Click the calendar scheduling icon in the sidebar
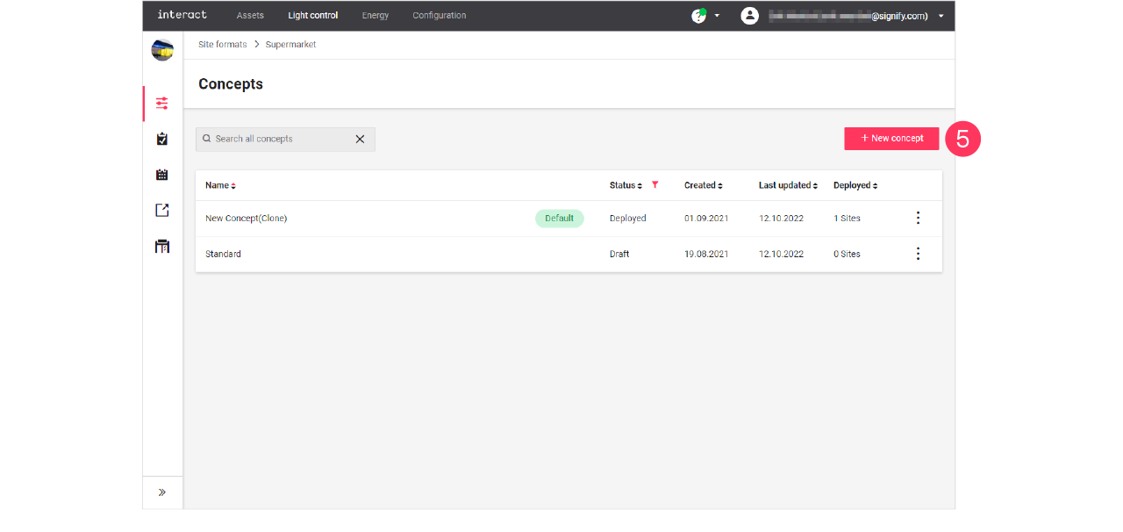The height and width of the screenshot is (532, 1123). [161, 174]
